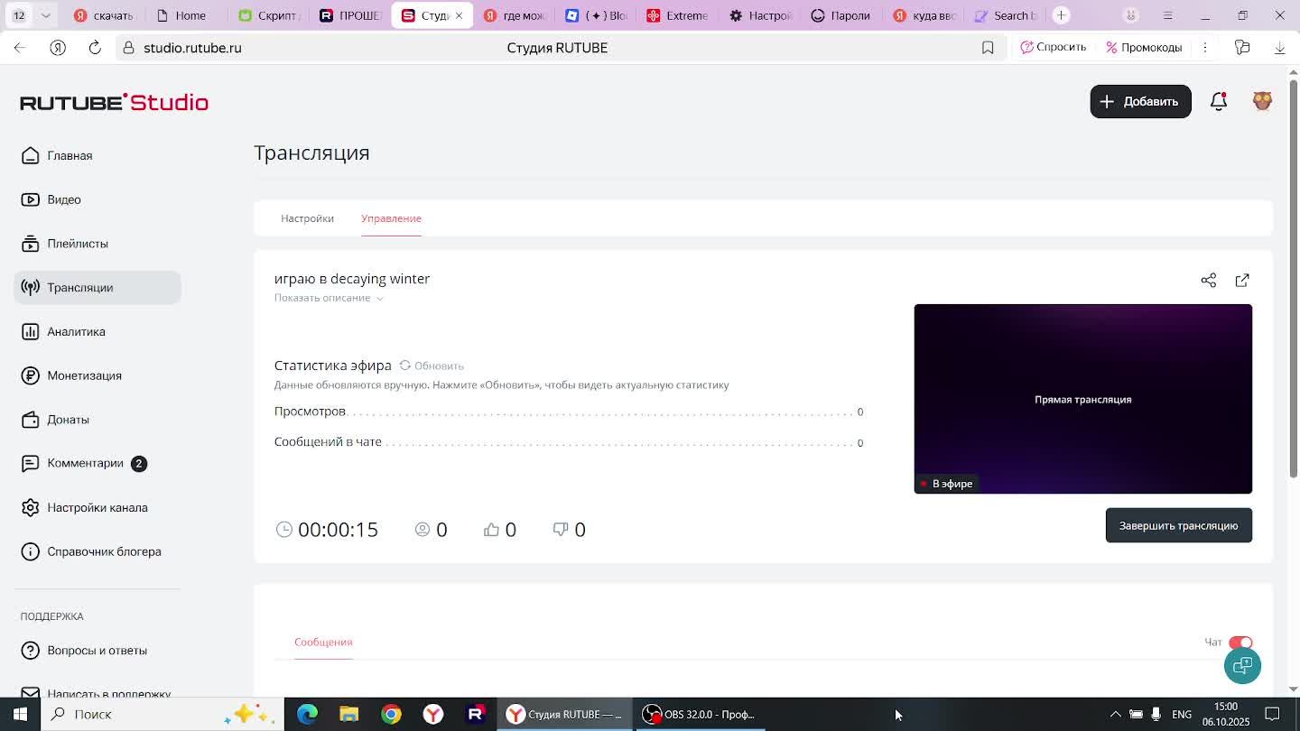
Task: Focus the studio.rutube.ru address field
Action: coord(192,48)
